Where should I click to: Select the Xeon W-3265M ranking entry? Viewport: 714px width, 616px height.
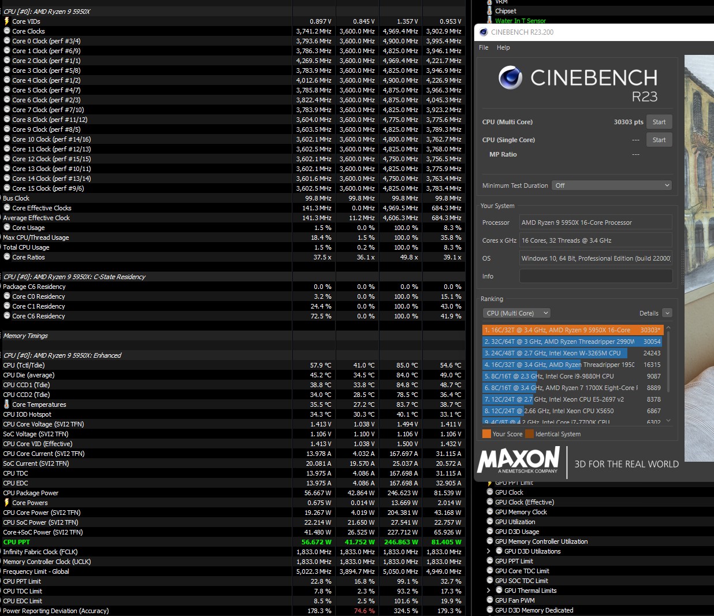coord(572,353)
